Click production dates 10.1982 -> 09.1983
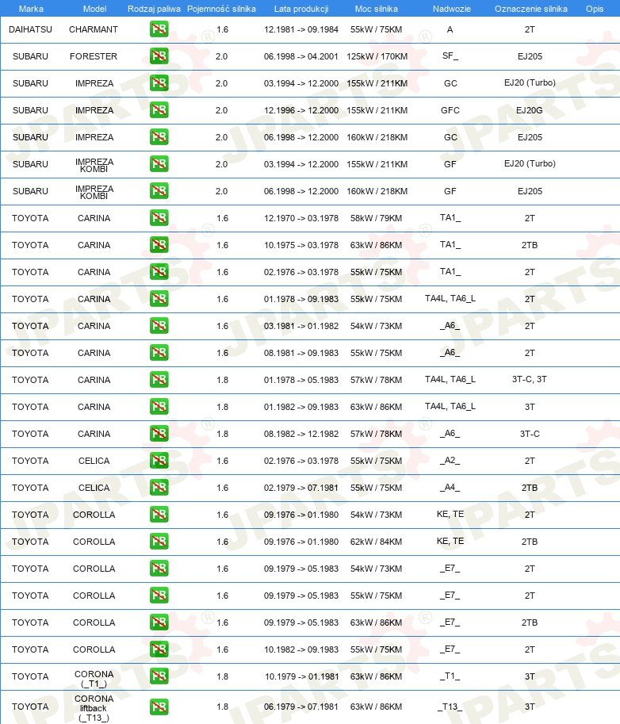The height and width of the screenshot is (724, 620). pyautogui.click(x=301, y=649)
